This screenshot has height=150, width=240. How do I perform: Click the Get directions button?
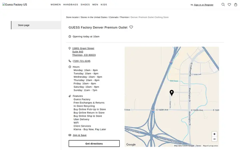[x=94, y=144]
